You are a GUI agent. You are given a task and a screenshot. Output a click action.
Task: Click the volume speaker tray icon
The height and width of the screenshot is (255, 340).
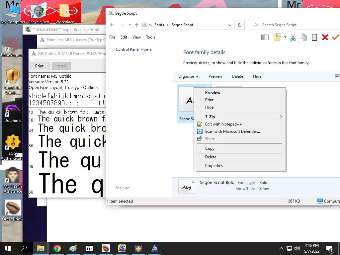pos(297,248)
